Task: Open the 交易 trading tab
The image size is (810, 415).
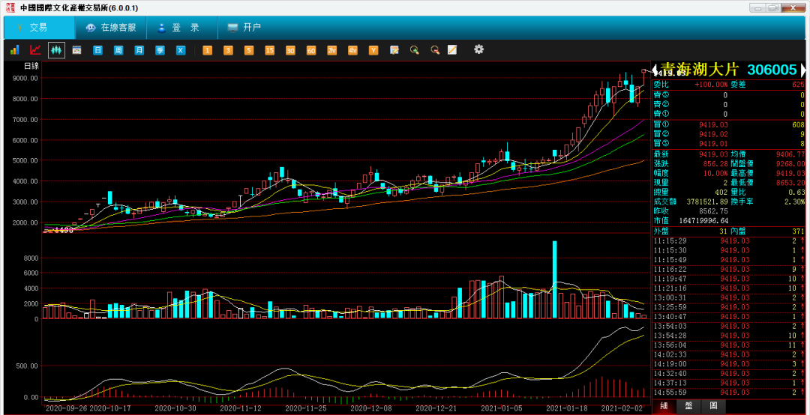Action: 39,28
